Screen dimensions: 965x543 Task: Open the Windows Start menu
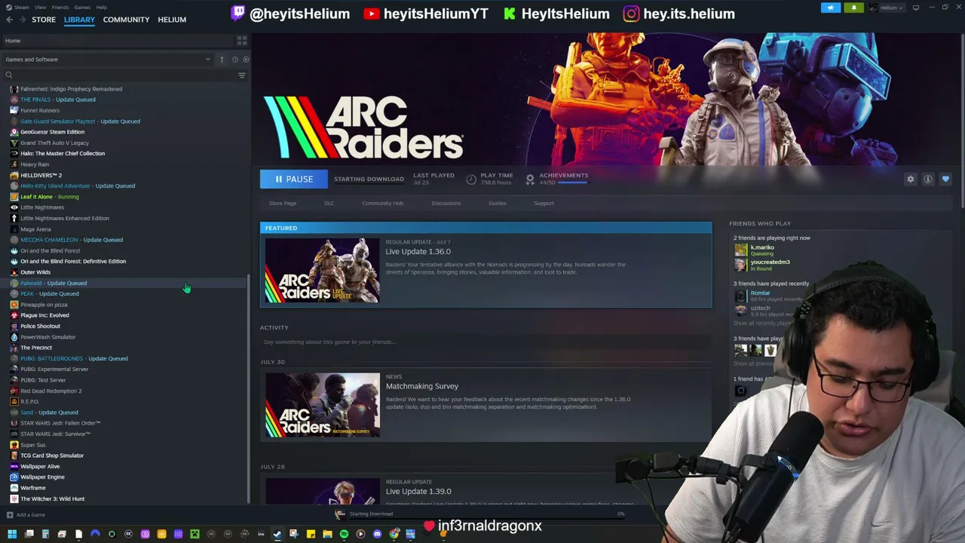pos(12,535)
